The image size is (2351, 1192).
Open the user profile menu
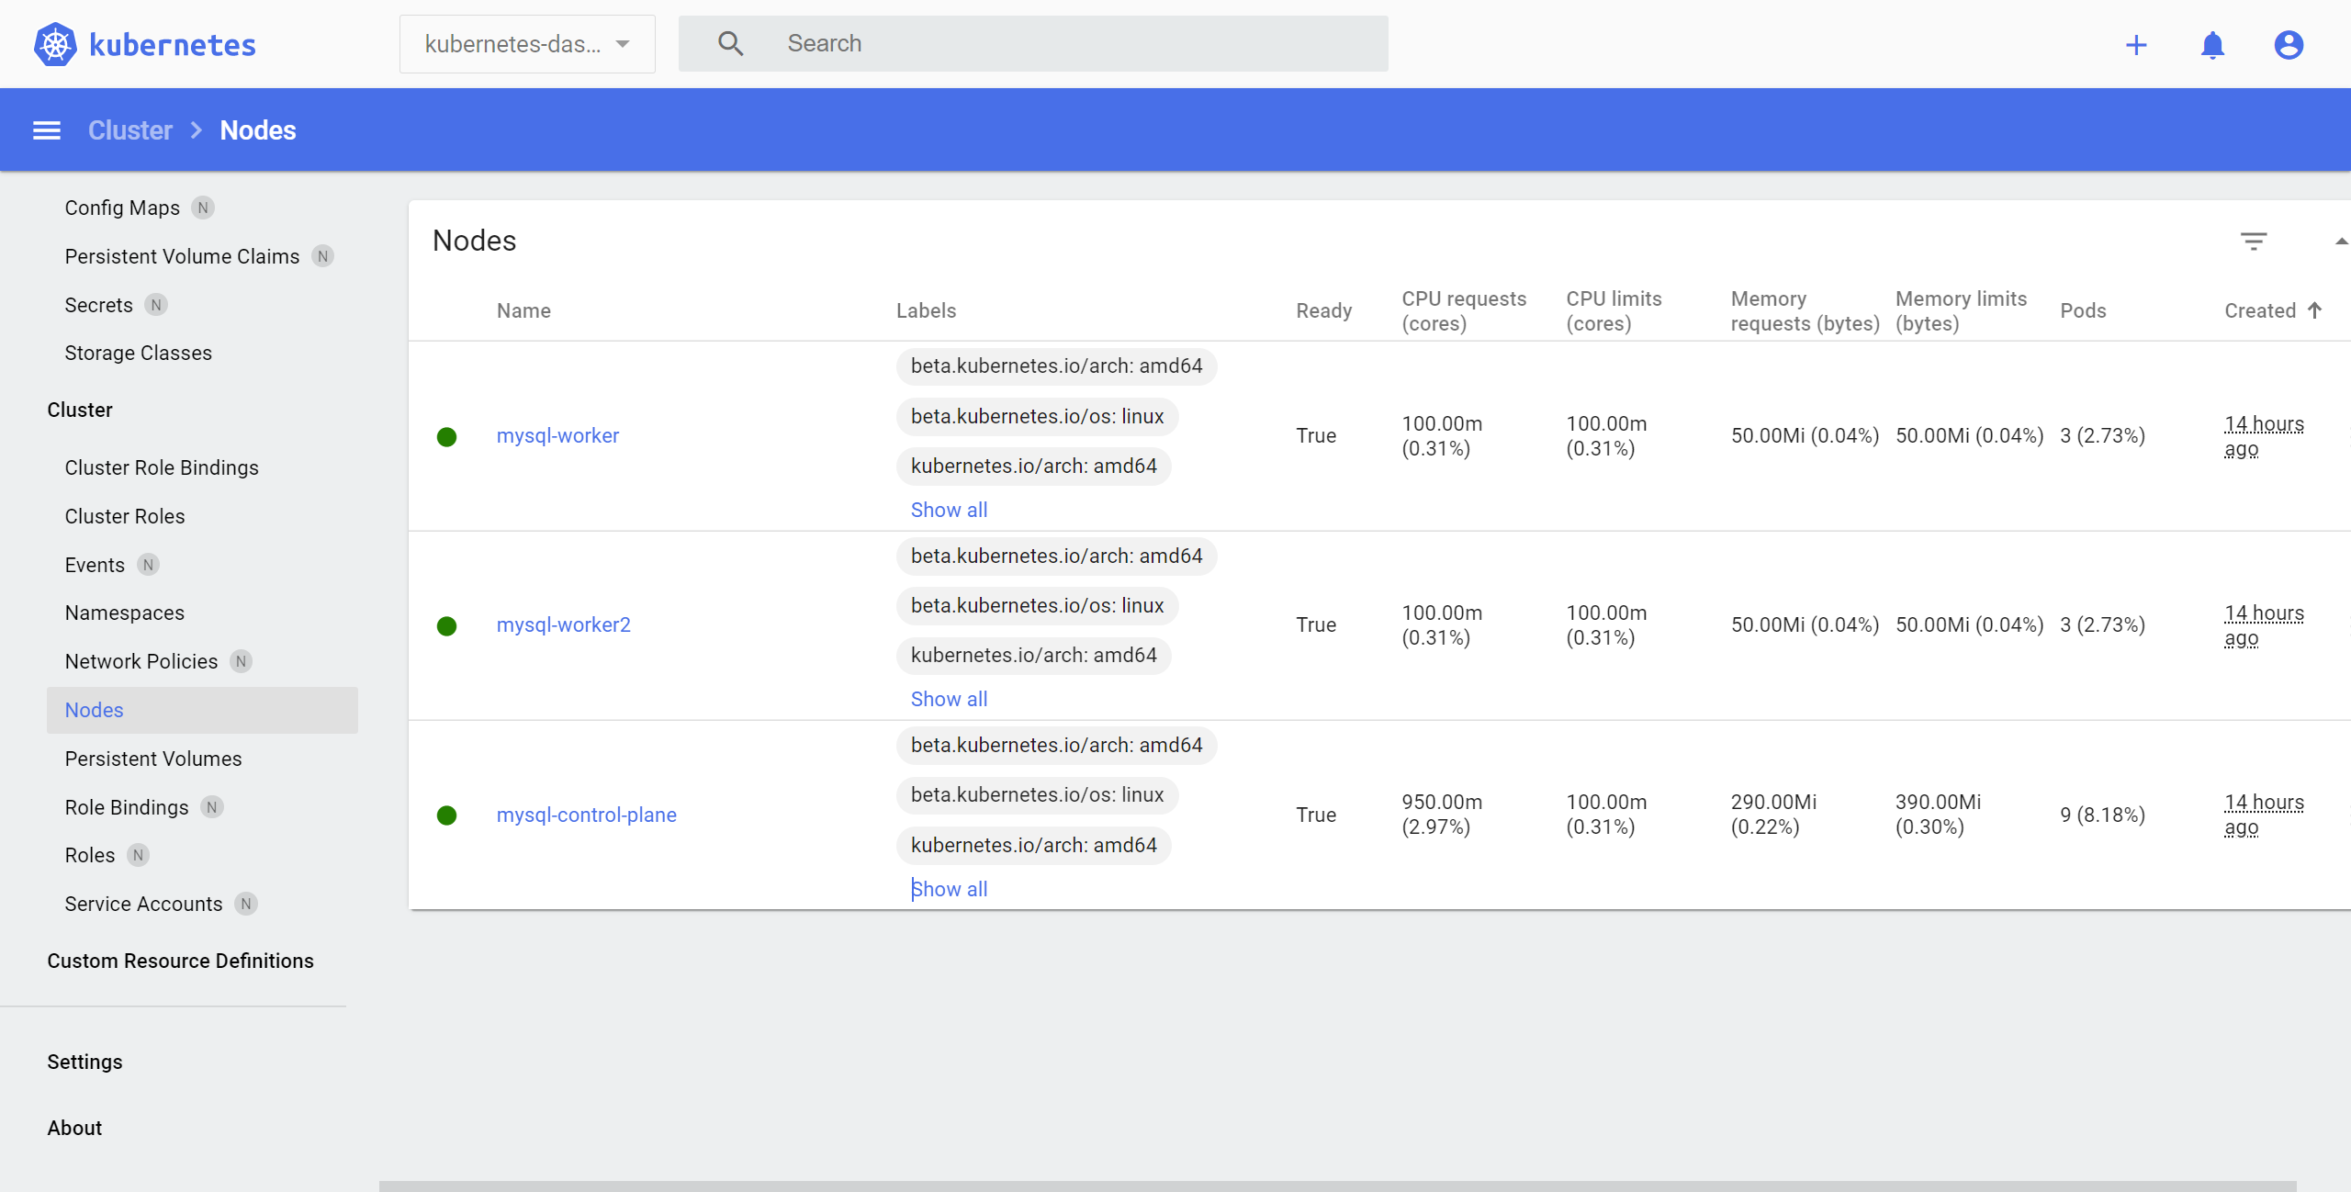[x=2289, y=44]
